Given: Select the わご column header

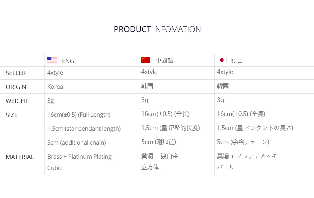Looking at the screenshot, I should pyautogui.click(x=237, y=60).
